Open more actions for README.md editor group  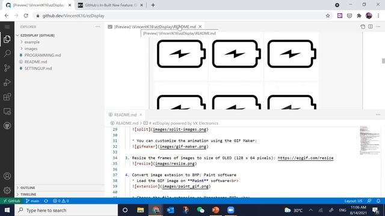point(378,115)
